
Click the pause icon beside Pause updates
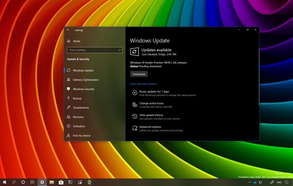[135, 93]
